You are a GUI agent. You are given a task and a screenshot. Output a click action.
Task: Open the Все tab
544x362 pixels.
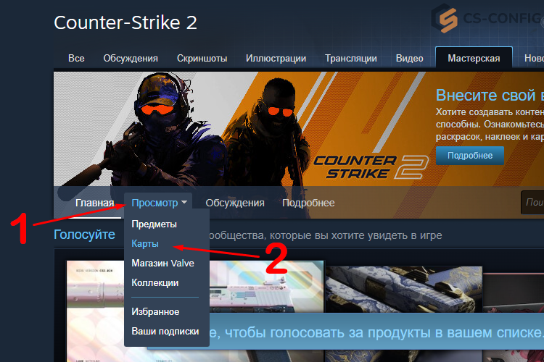76,58
